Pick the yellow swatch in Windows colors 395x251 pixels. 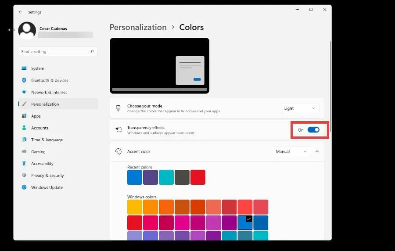pyautogui.click(x=135, y=207)
